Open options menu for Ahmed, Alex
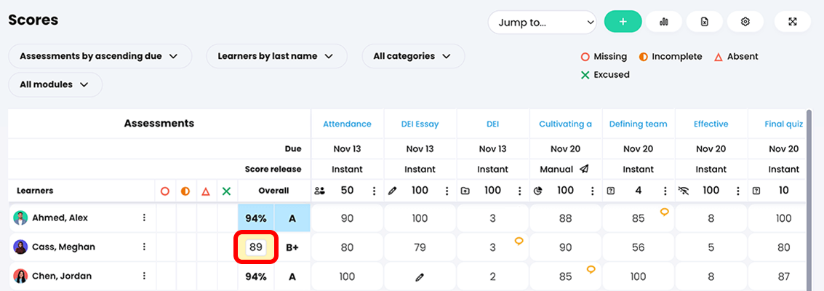 point(144,218)
